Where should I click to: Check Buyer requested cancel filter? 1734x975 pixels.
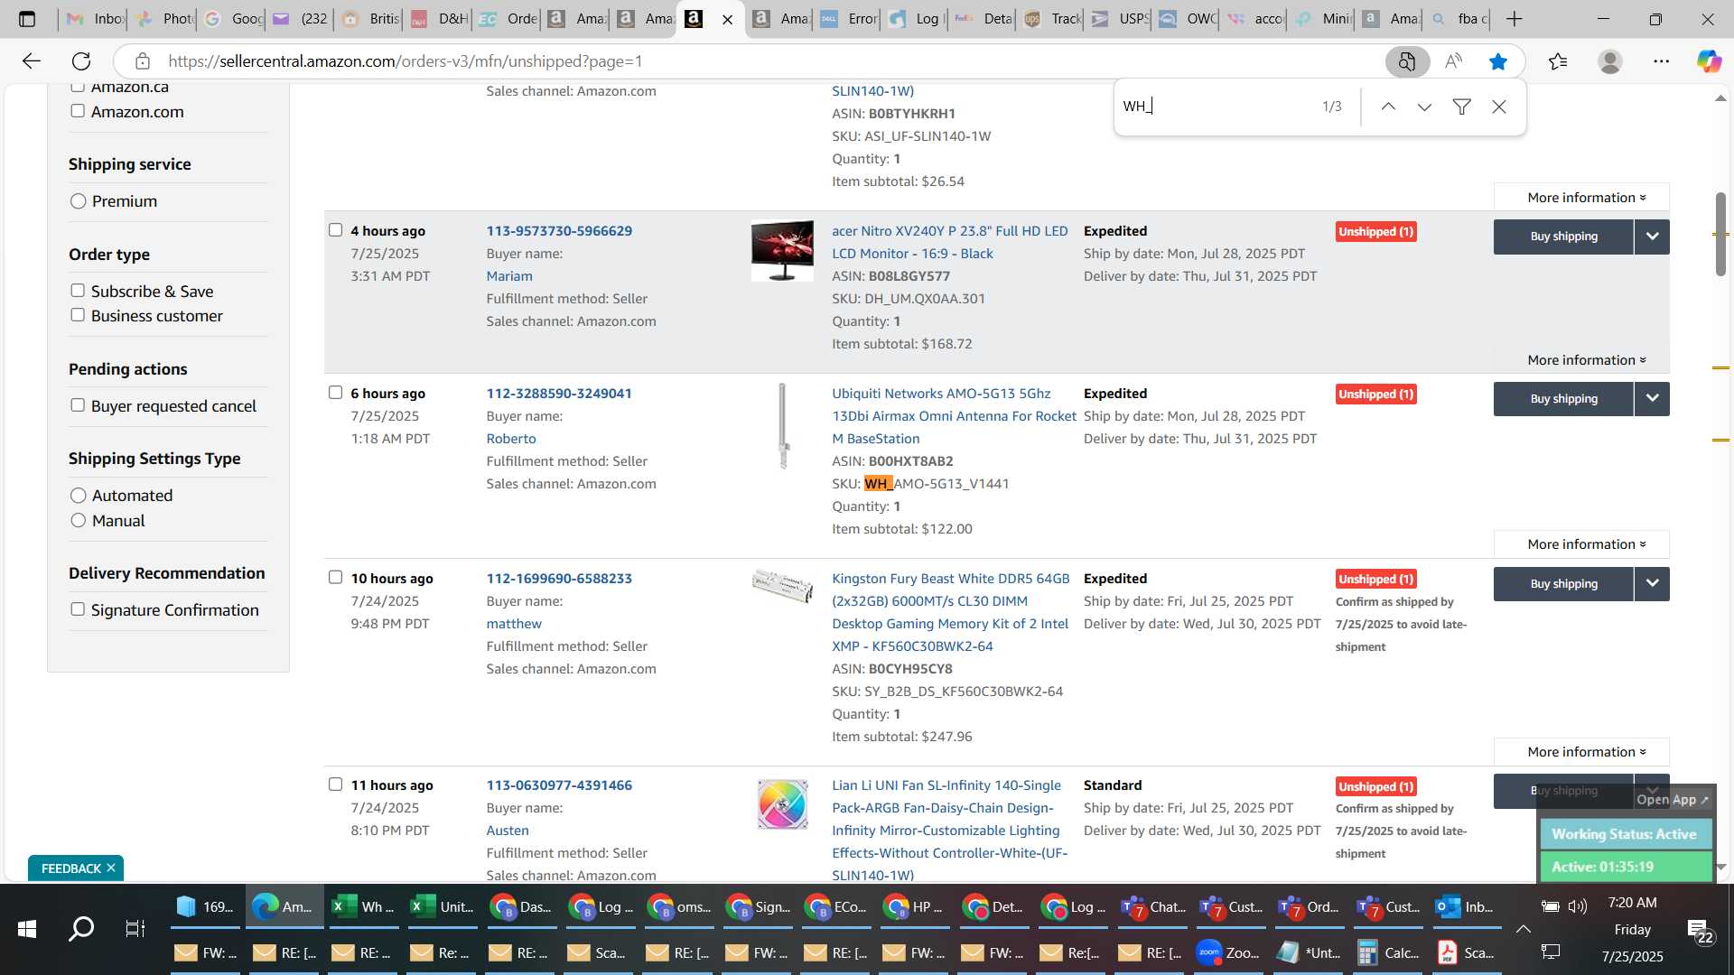pos(78,405)
